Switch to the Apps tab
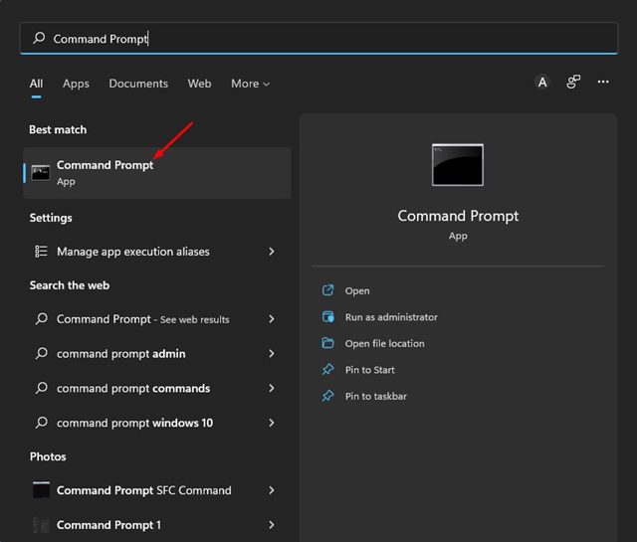637x542 pixels. pos(76,84)
